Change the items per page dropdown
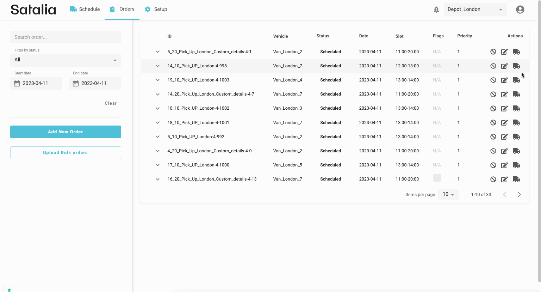The height and width of the screenshot is (292, 541). (448, 194)
